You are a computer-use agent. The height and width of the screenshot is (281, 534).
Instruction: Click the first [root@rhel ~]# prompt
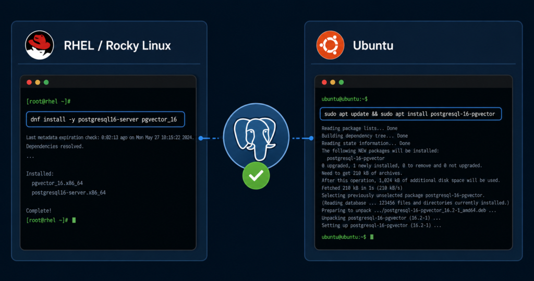pos(48,102)
